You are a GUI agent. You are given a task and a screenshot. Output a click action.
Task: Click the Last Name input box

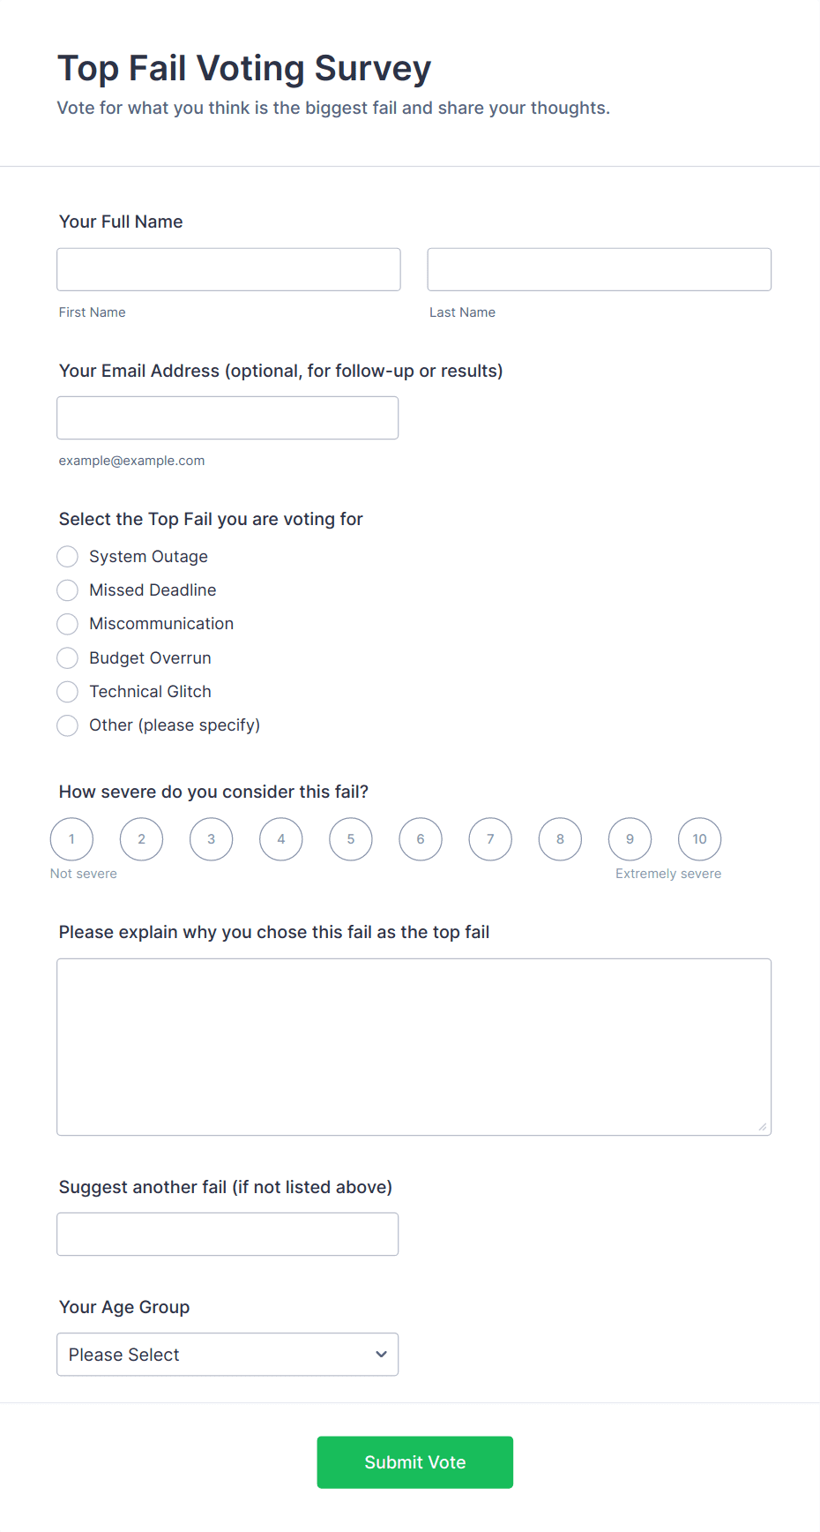click(599, 269)
